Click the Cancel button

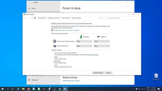pos(108,73)
